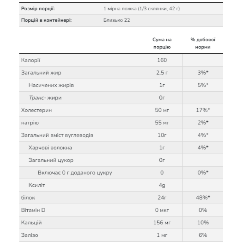
Task: Click the 17% cholesterol daily value
Action: point(203,110)
